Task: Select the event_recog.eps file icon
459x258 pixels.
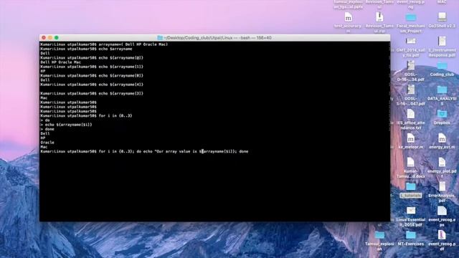Action: pos(442,211)
